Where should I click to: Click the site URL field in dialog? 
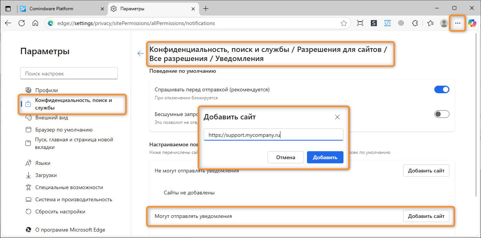[x=274, y=135]
